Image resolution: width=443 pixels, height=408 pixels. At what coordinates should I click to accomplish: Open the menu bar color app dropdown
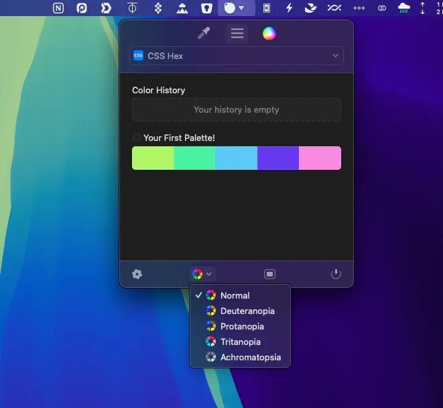pos(236,8)
